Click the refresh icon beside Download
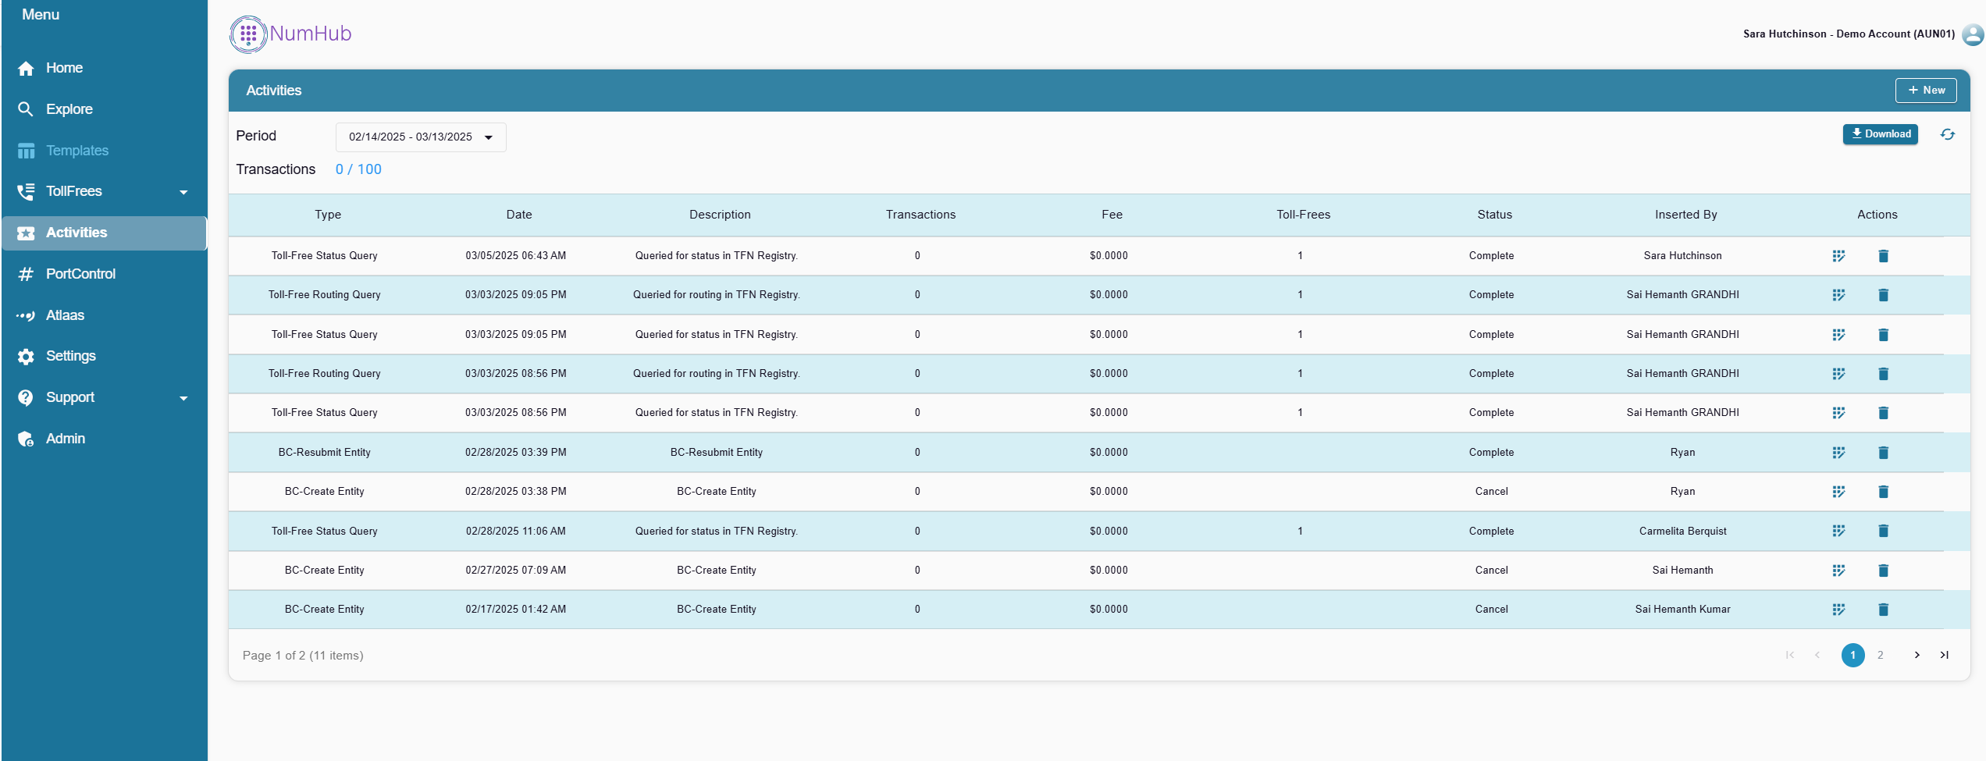1986x761 pixels. pyautogui.click(x=1947, y=134)
